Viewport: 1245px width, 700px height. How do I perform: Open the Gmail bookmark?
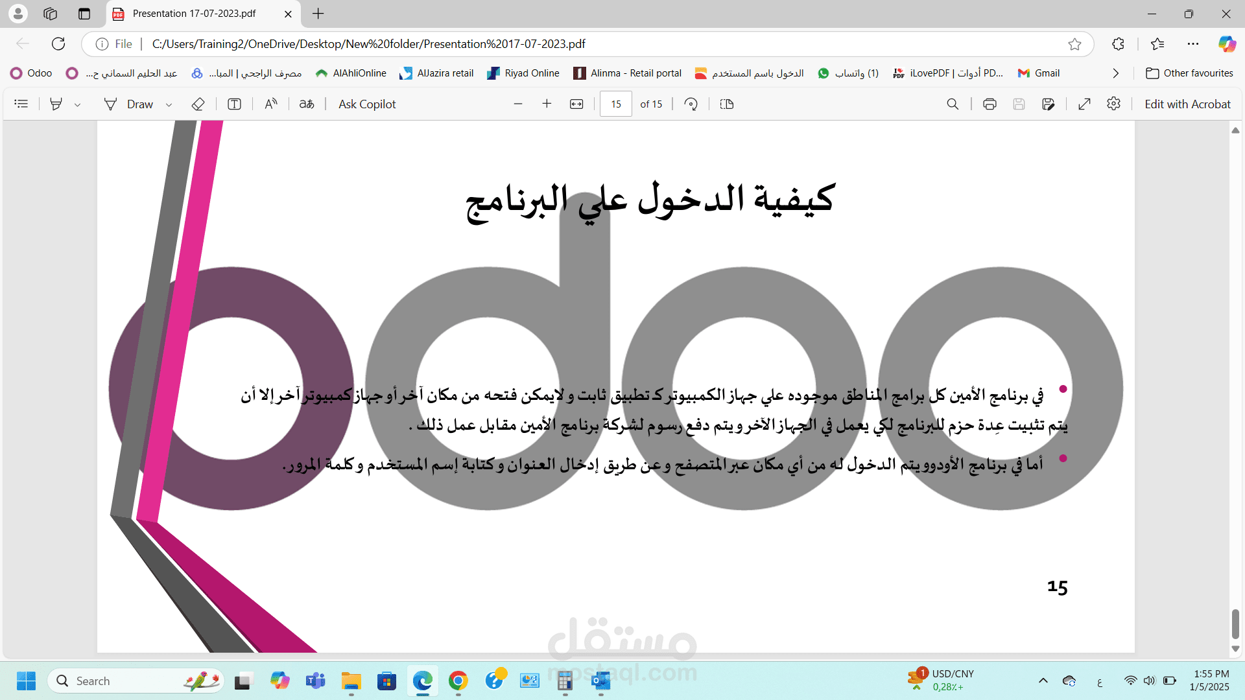click(x=1039, y=73)
